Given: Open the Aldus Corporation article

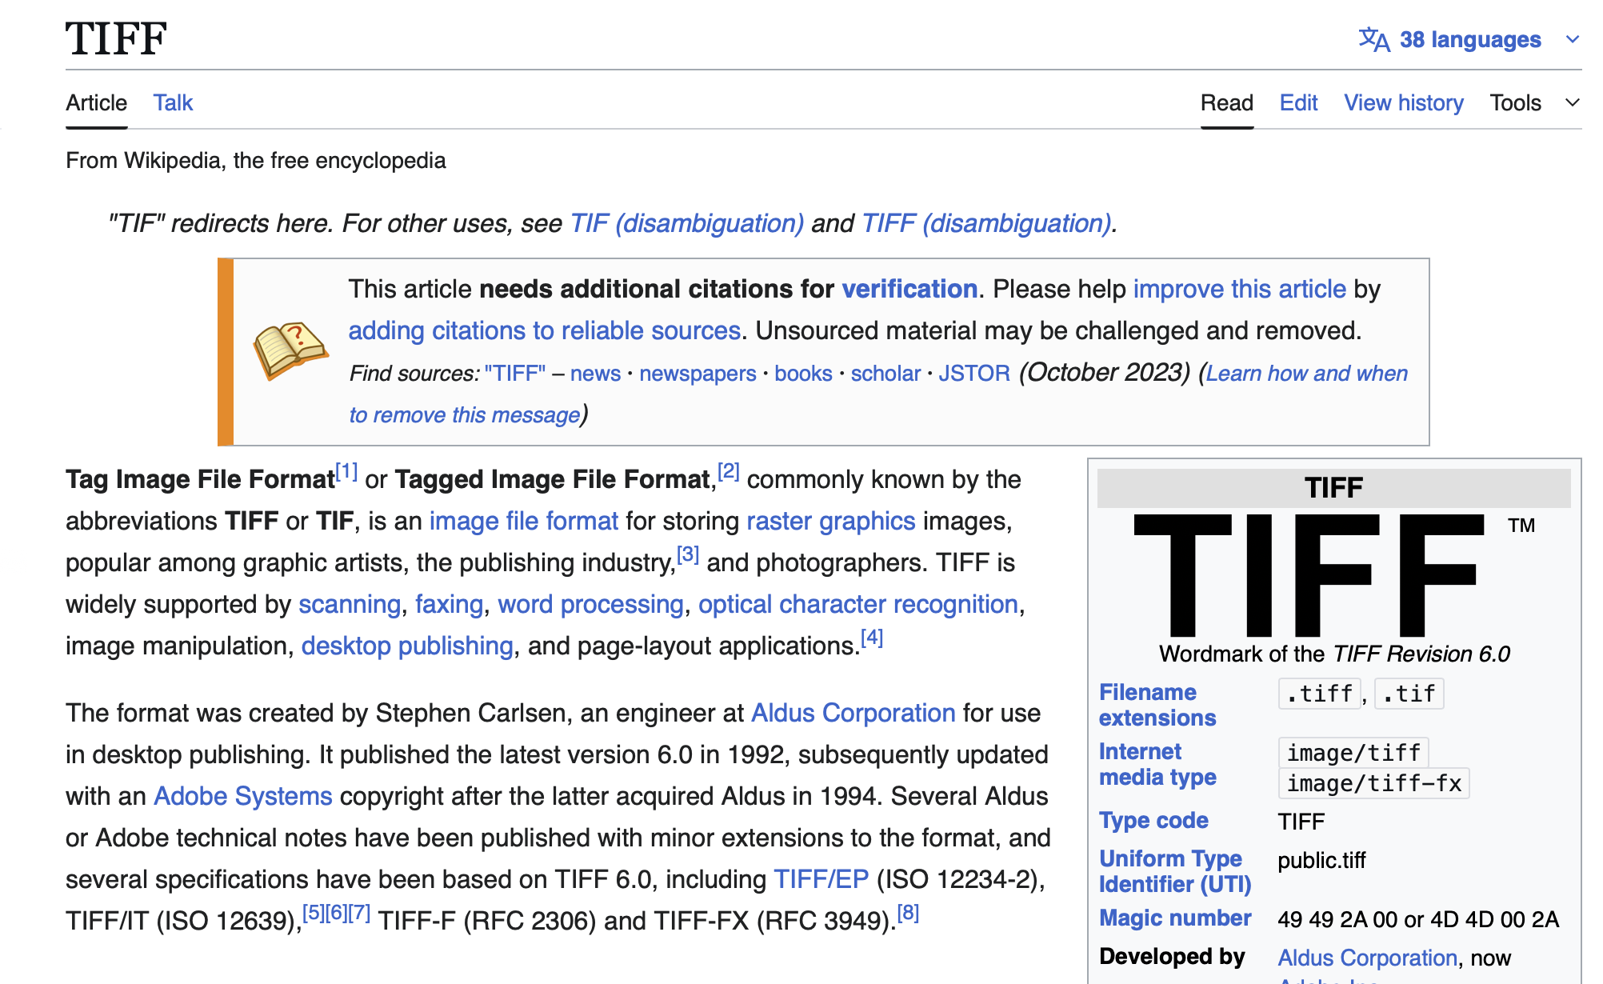Looking at the screenshot, I should click(851, 713).
